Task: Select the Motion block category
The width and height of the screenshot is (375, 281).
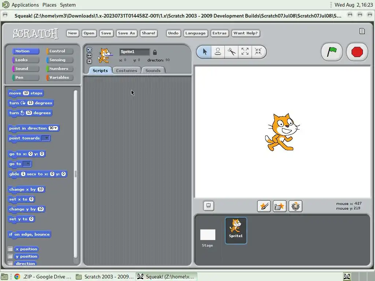Action: 26,51
